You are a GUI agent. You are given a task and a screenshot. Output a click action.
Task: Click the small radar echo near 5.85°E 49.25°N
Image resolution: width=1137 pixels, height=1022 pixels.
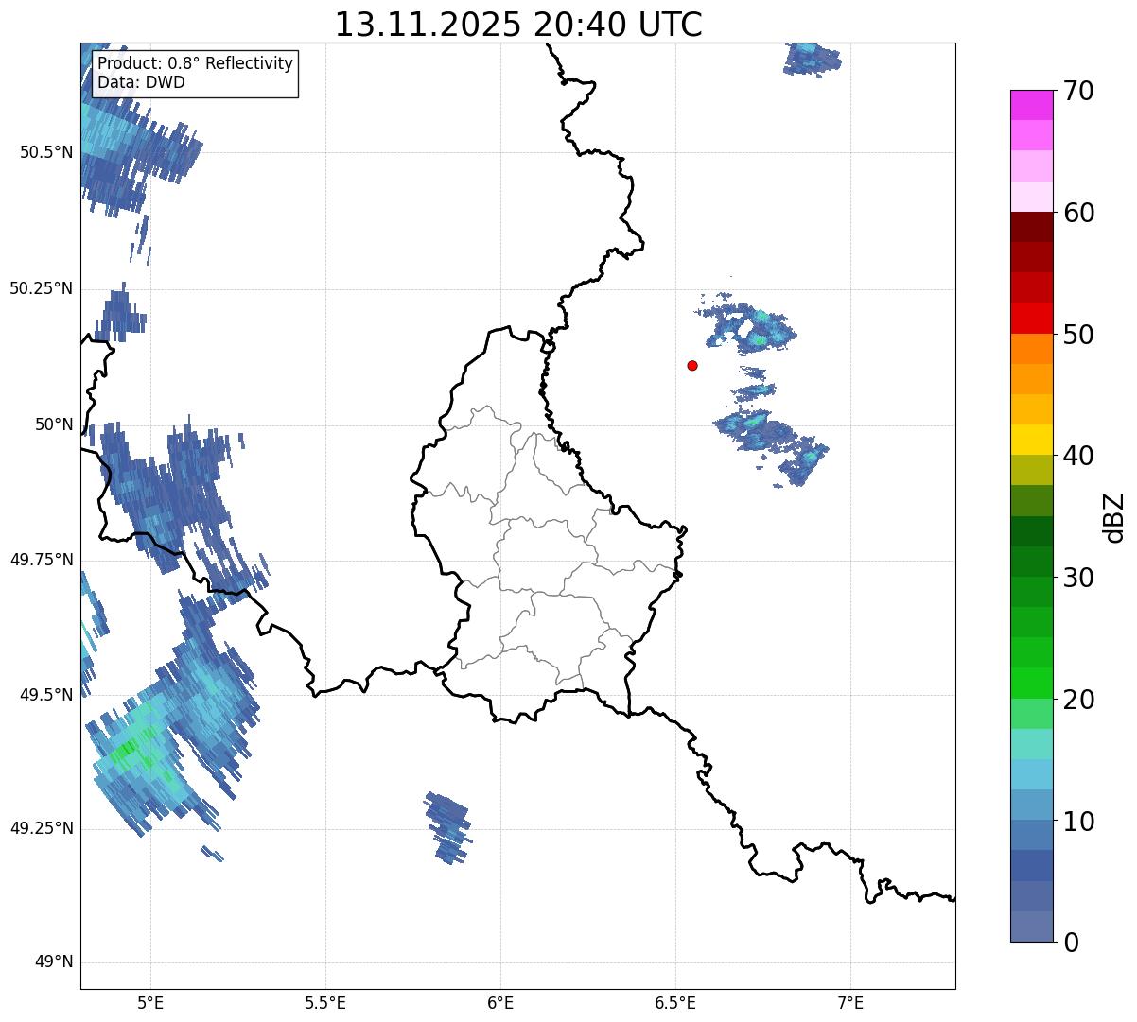click(448, 827)
